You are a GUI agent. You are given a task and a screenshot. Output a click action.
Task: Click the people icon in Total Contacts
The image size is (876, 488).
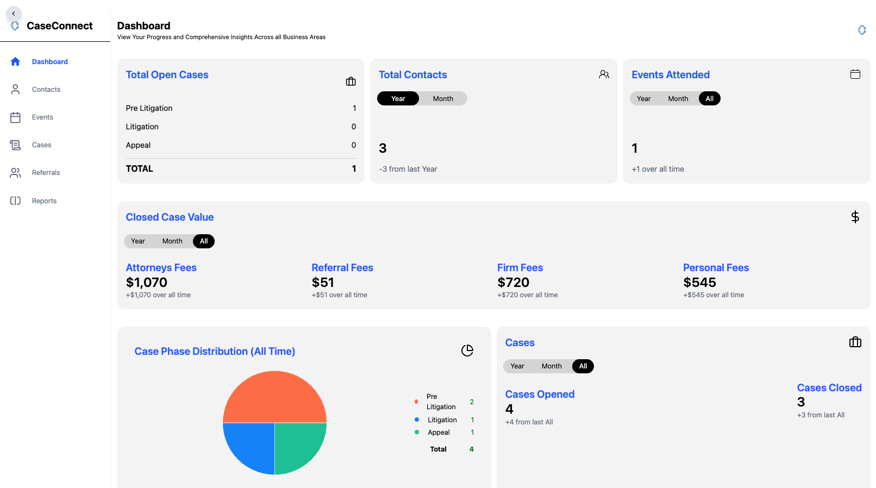coord(604,74)
